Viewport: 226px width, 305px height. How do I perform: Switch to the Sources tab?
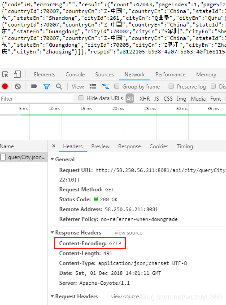click(104, 75)
